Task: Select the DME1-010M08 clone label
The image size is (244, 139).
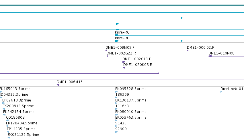Action: pyautogui.click(x=221, y=53)
